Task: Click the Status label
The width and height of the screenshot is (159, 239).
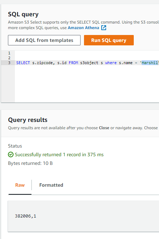Action: [15, 146]
